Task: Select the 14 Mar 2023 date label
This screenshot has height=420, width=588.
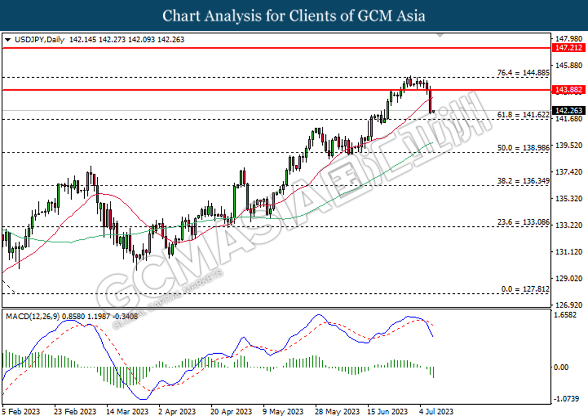Action: click(127, 411)
